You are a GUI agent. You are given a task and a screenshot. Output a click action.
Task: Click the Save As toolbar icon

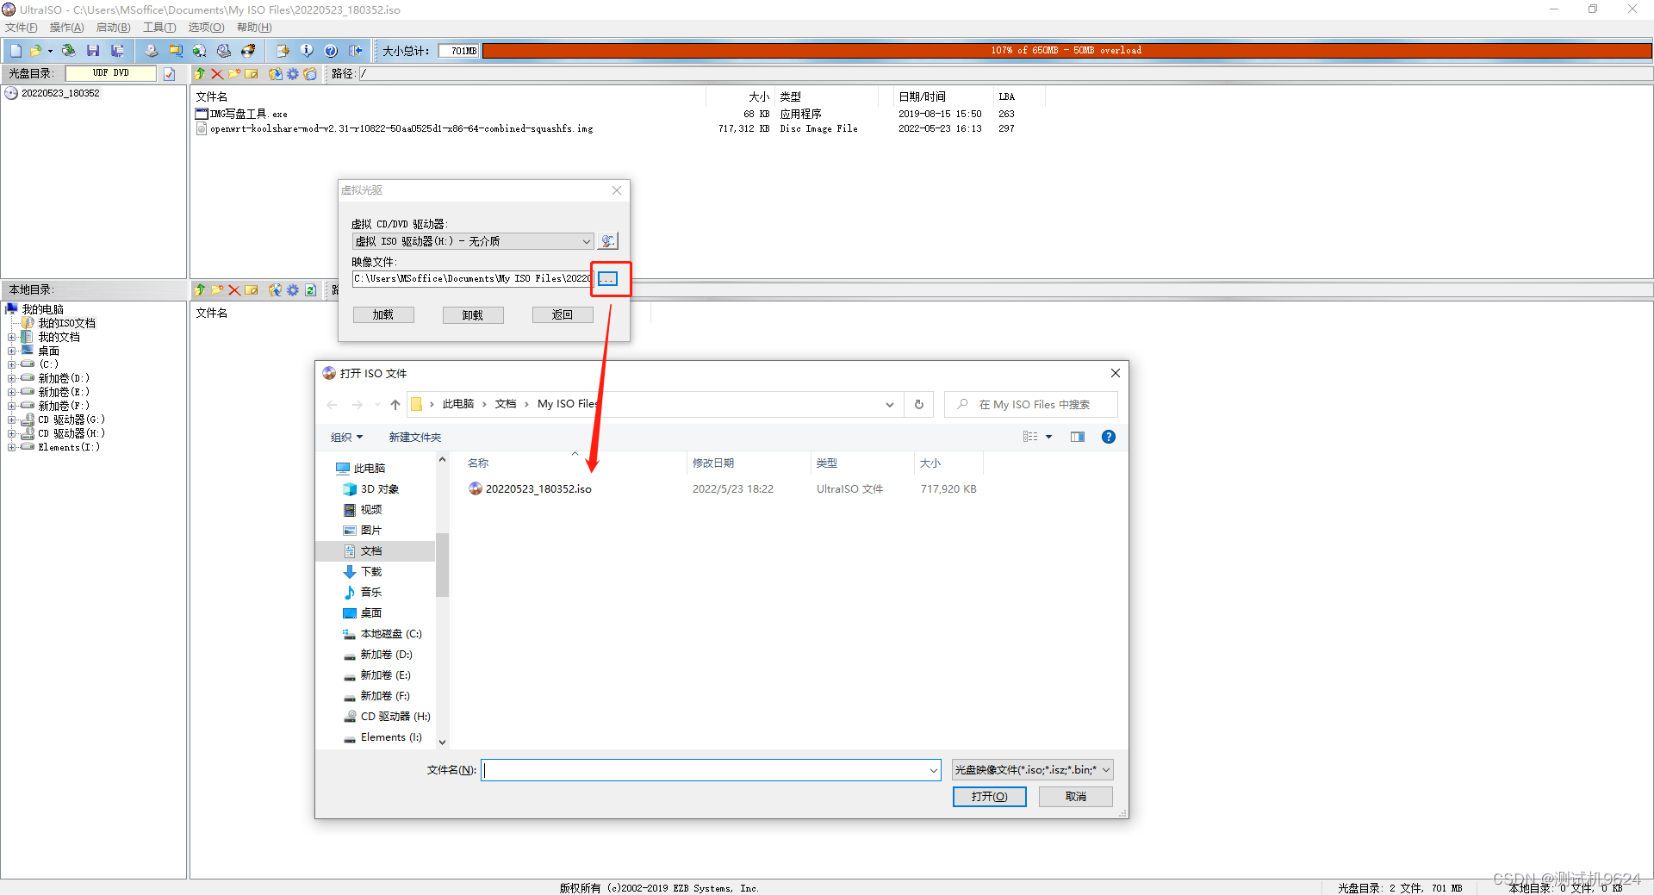(117, 51)
